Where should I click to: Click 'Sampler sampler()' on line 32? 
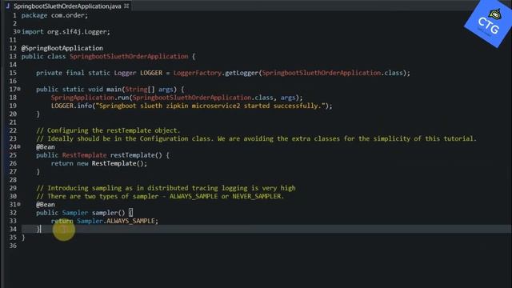tap(94, 213)
